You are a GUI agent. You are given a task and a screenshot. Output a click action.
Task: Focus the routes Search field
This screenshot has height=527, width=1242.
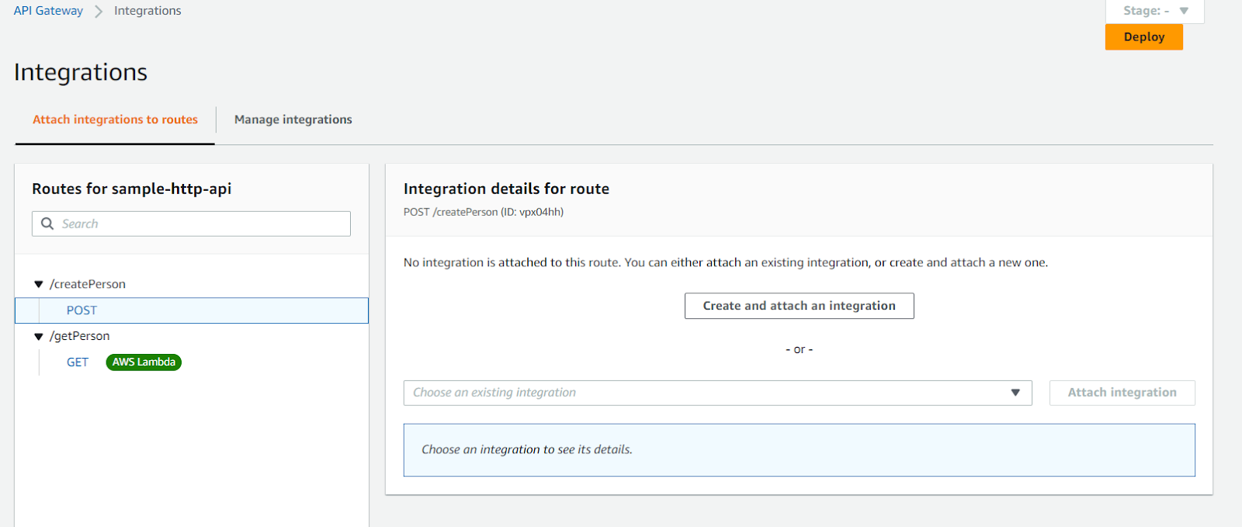pos(202,224)
